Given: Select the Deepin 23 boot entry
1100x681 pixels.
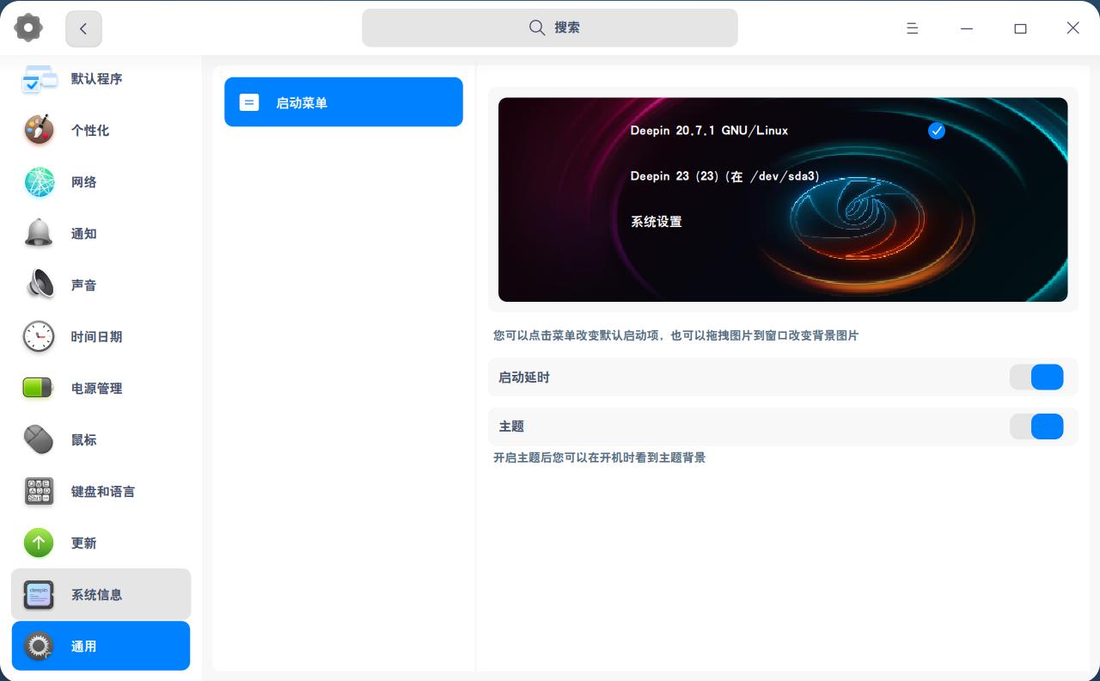Looking at the screenshot, I should 724,176.
